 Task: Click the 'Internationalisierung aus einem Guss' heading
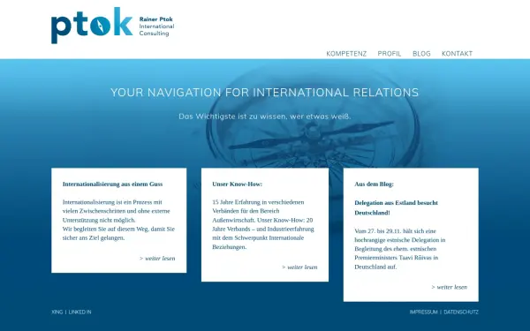click(112, 184)
